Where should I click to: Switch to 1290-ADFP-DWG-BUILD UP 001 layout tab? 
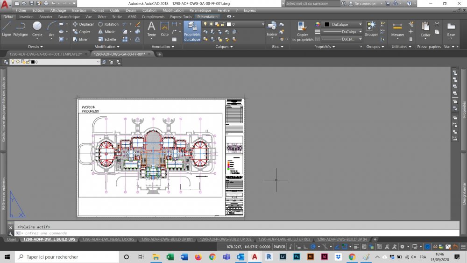click(x=167, y=239)
